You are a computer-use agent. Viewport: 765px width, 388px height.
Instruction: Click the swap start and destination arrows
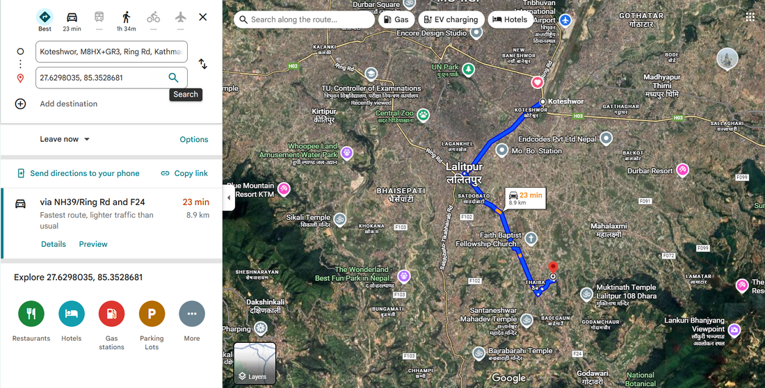(x=203, y=64)
